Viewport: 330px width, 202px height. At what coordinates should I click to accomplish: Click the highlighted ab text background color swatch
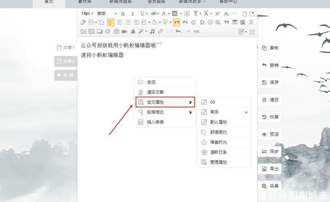click(x=175, y=13)
